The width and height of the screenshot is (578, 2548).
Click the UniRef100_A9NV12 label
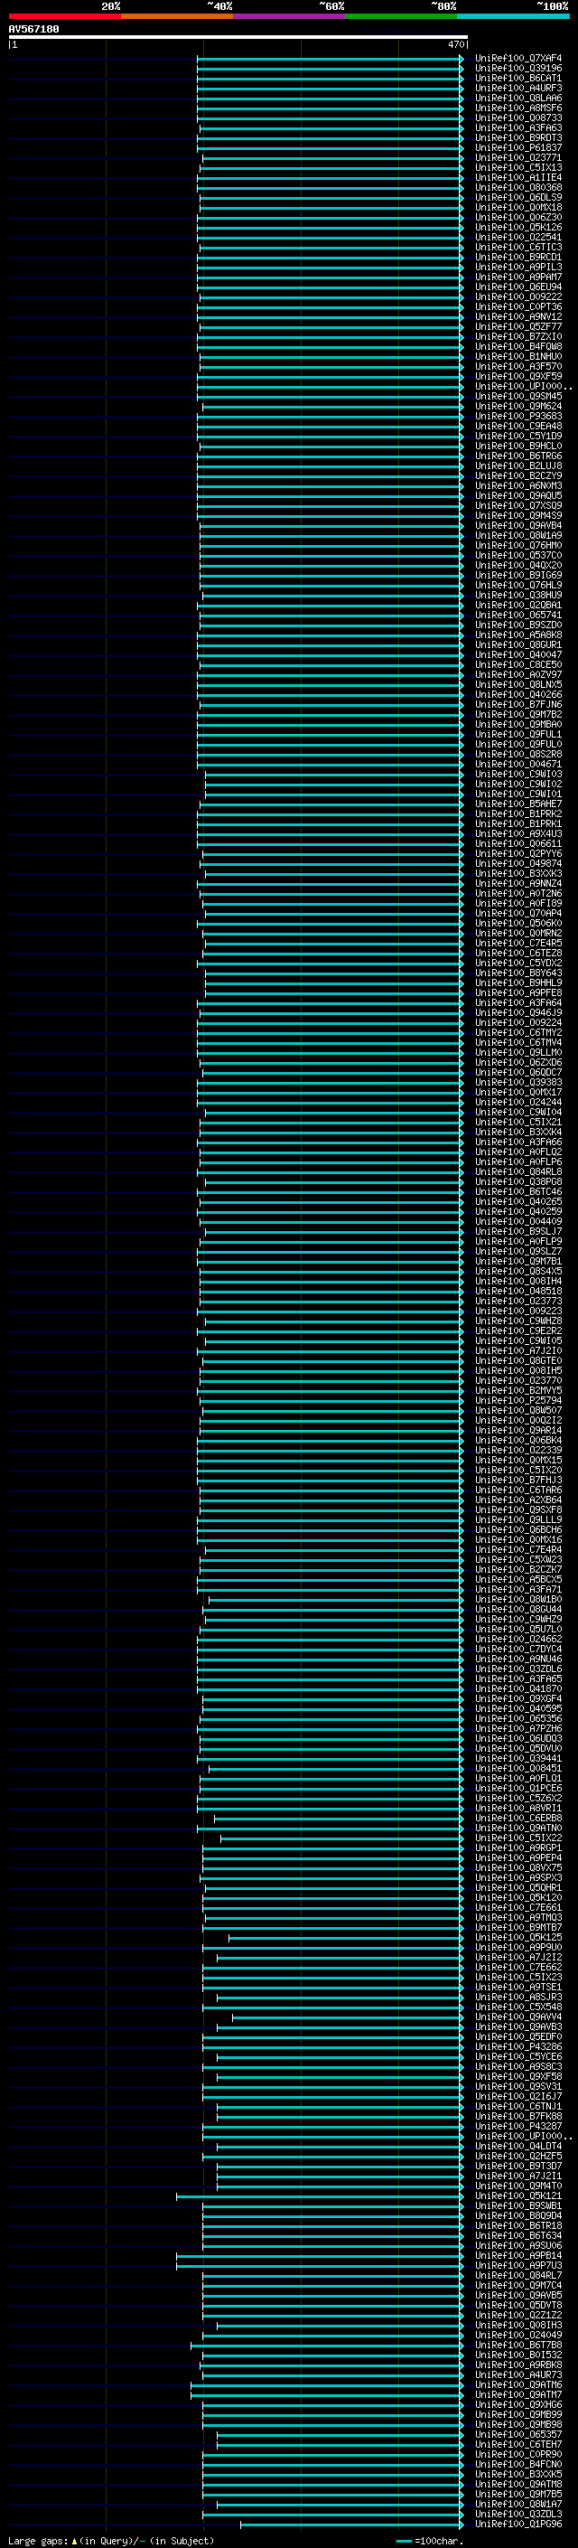click(518, 316)
